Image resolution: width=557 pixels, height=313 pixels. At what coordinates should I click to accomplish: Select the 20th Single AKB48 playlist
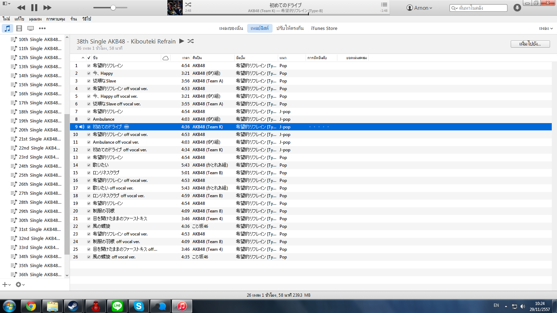[36, 130]
